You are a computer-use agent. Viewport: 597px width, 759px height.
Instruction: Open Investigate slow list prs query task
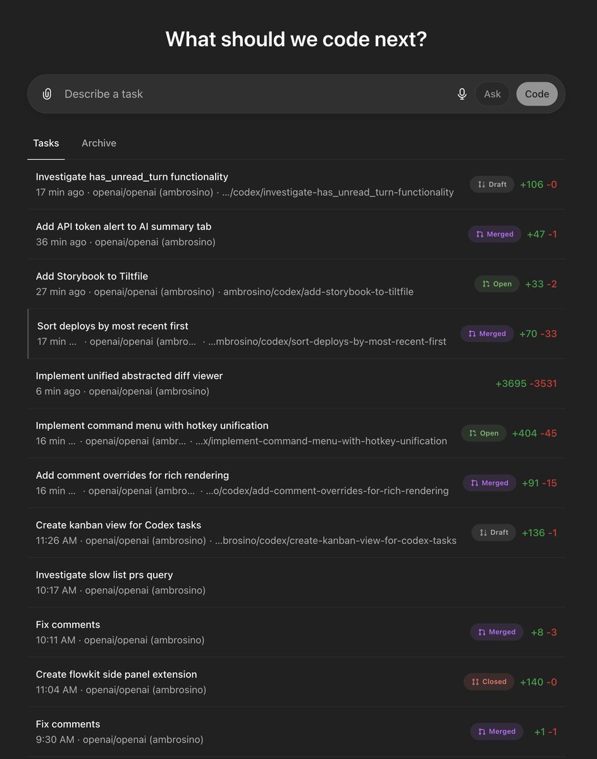tap(297, 583)
